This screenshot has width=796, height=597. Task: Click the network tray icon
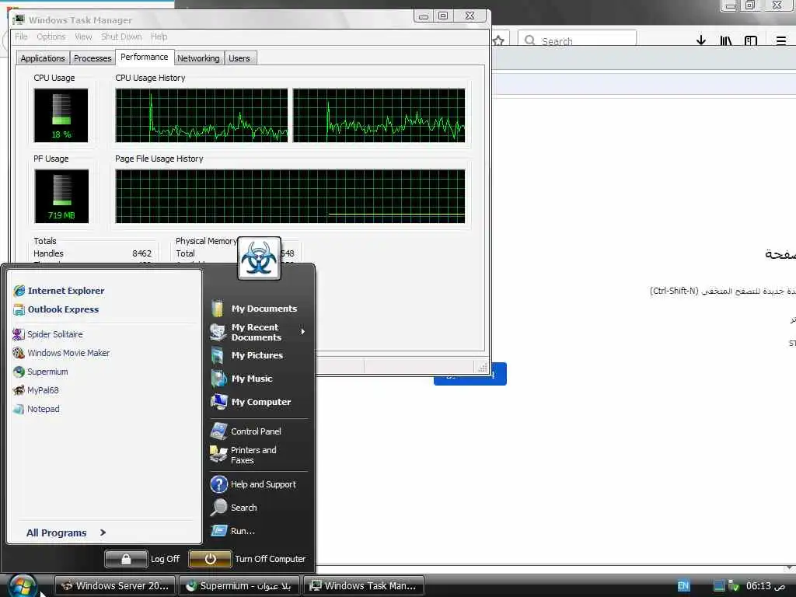pyautogui.click(x=733, y=586)
